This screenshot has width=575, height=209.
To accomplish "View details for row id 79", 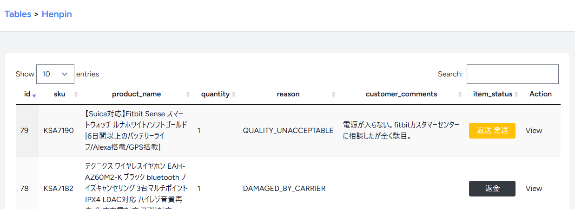I will tap(534, 131).
